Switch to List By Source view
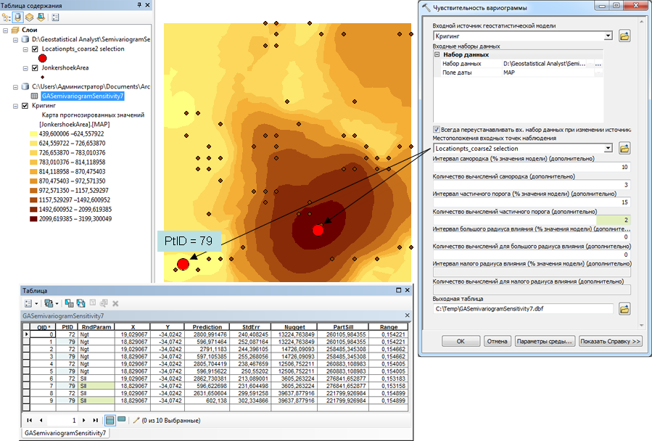 (17, 17)
